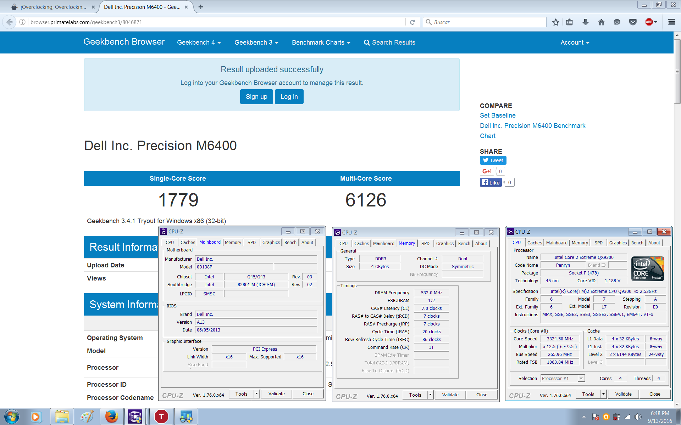Switch to CPU-Z in the taskbar

click(135, 416)
